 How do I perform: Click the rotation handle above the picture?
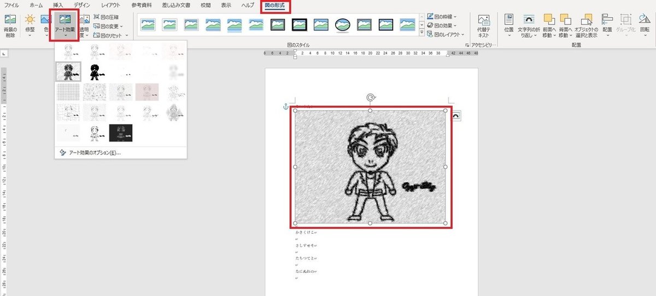(x=371, y=98)
